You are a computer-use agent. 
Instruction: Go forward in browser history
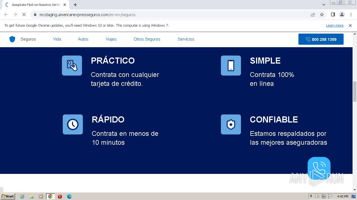pos(15,14)
